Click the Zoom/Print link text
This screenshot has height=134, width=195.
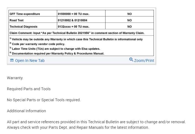(x=144, y=61)
